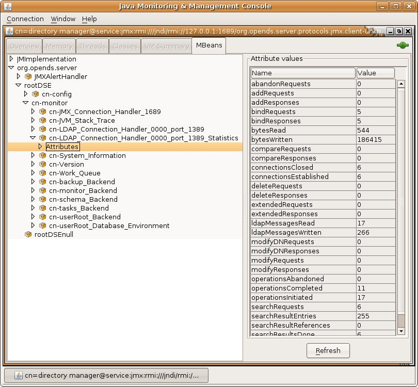Switch to the Threads tab
Image resolution: width=418 pixels, height=387 pixels.
pyautogui.click(x=92, y=46)
